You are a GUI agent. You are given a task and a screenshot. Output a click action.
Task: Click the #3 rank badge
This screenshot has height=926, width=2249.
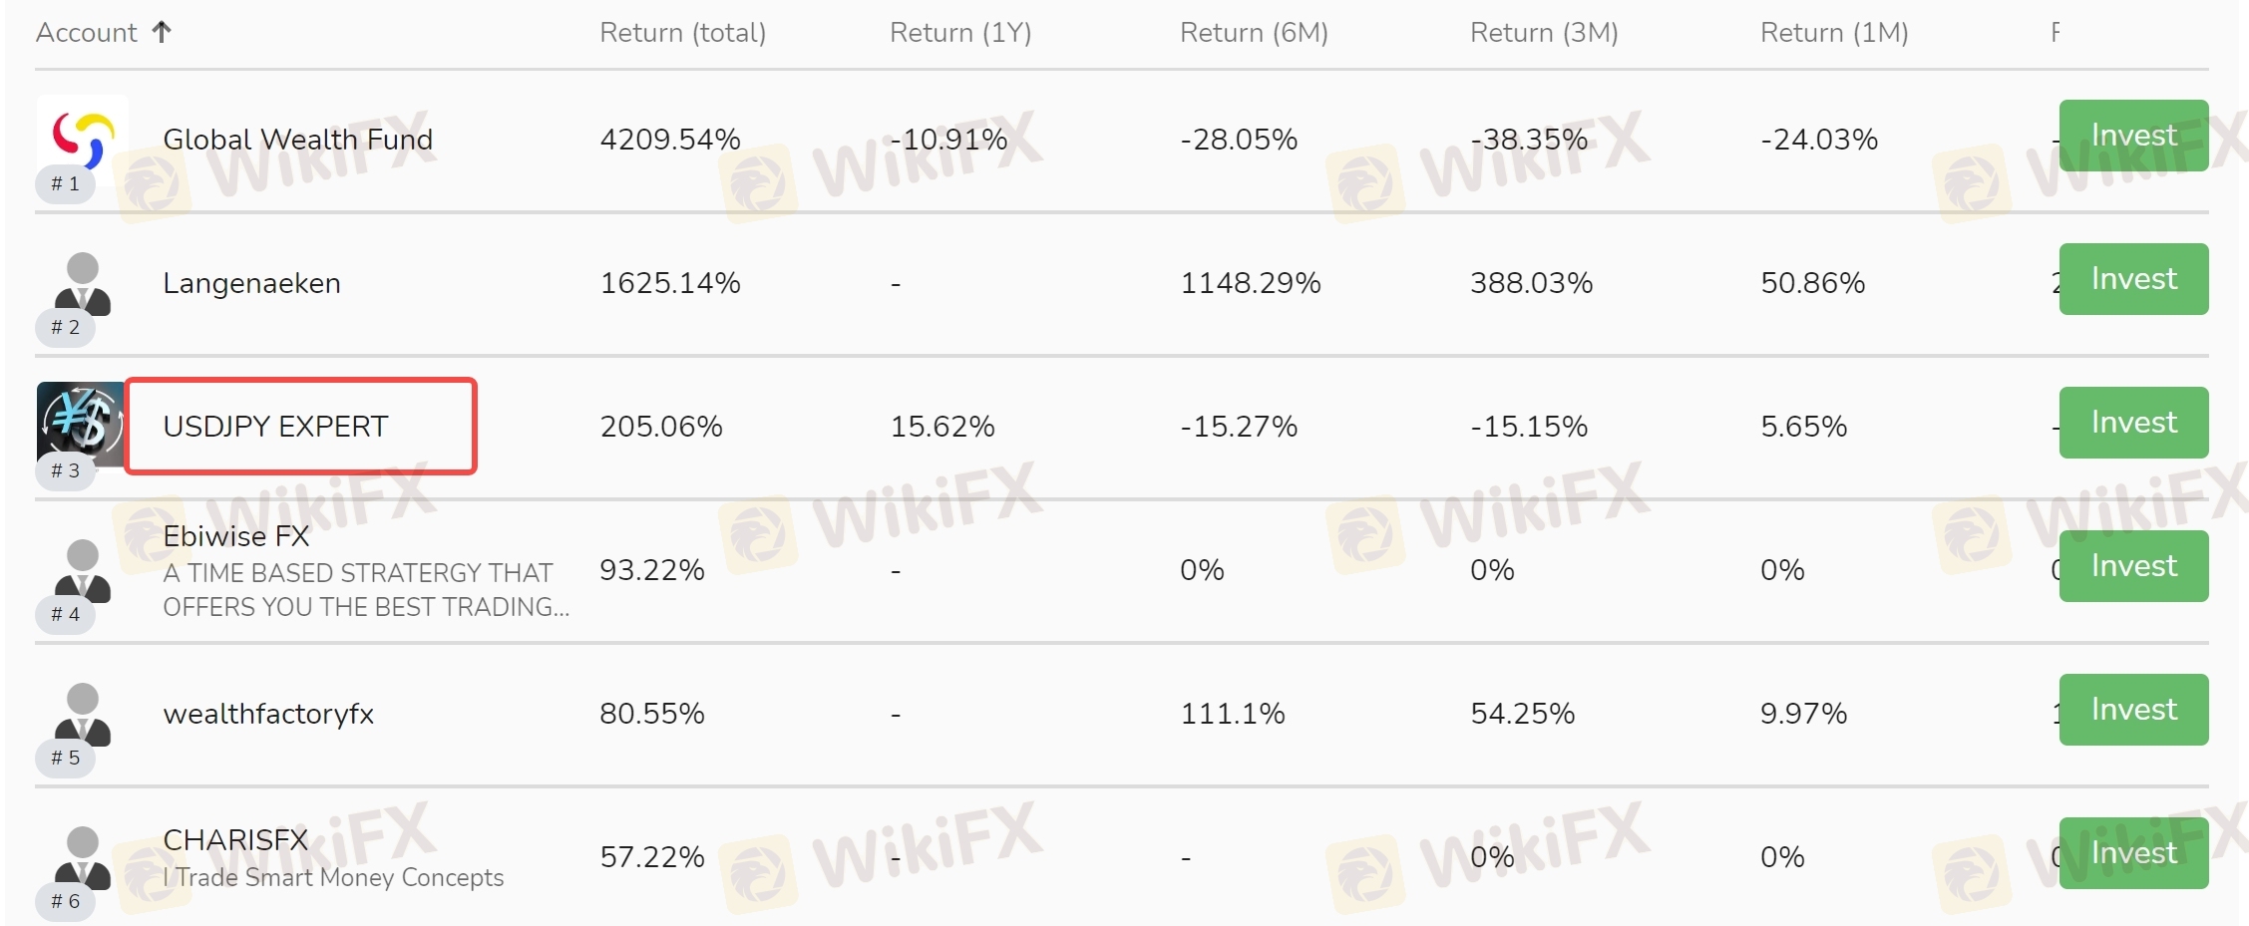coord(65,470)
